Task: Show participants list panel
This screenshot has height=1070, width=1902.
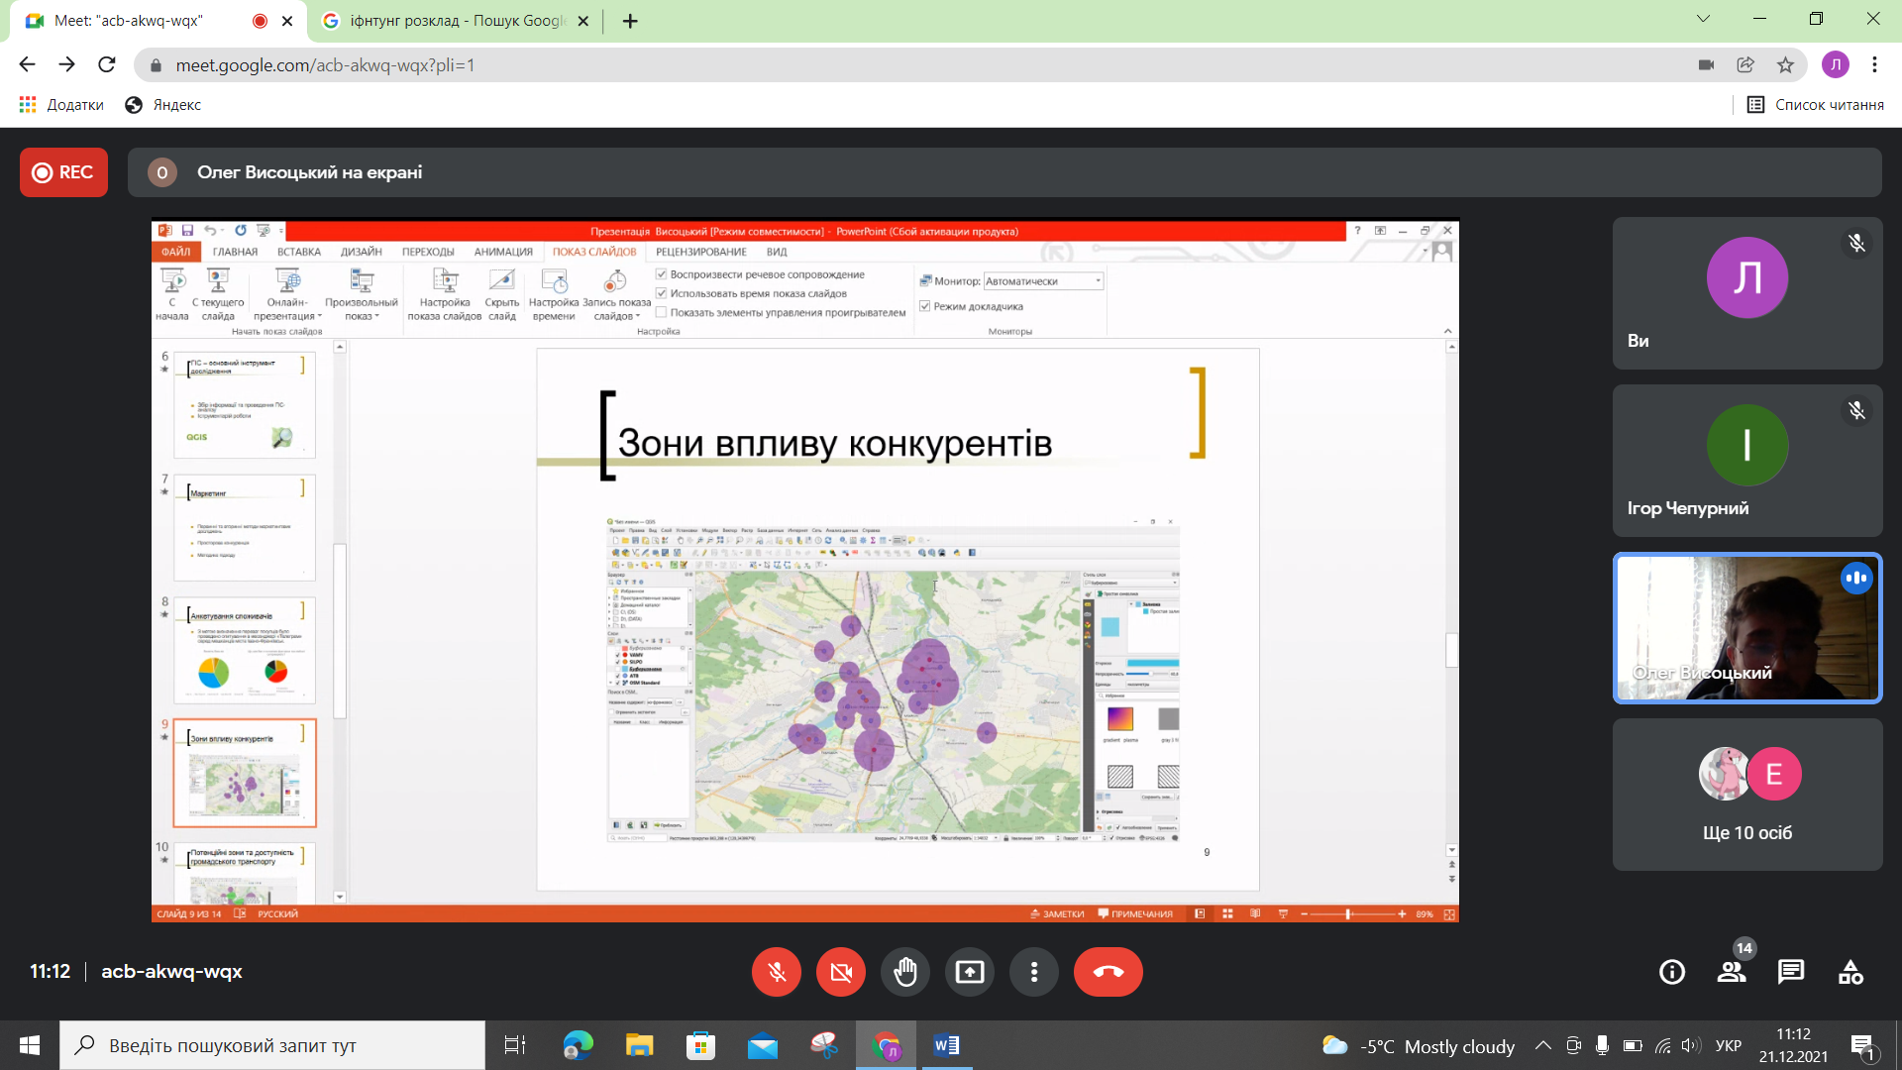Action: pos(1732,972)
